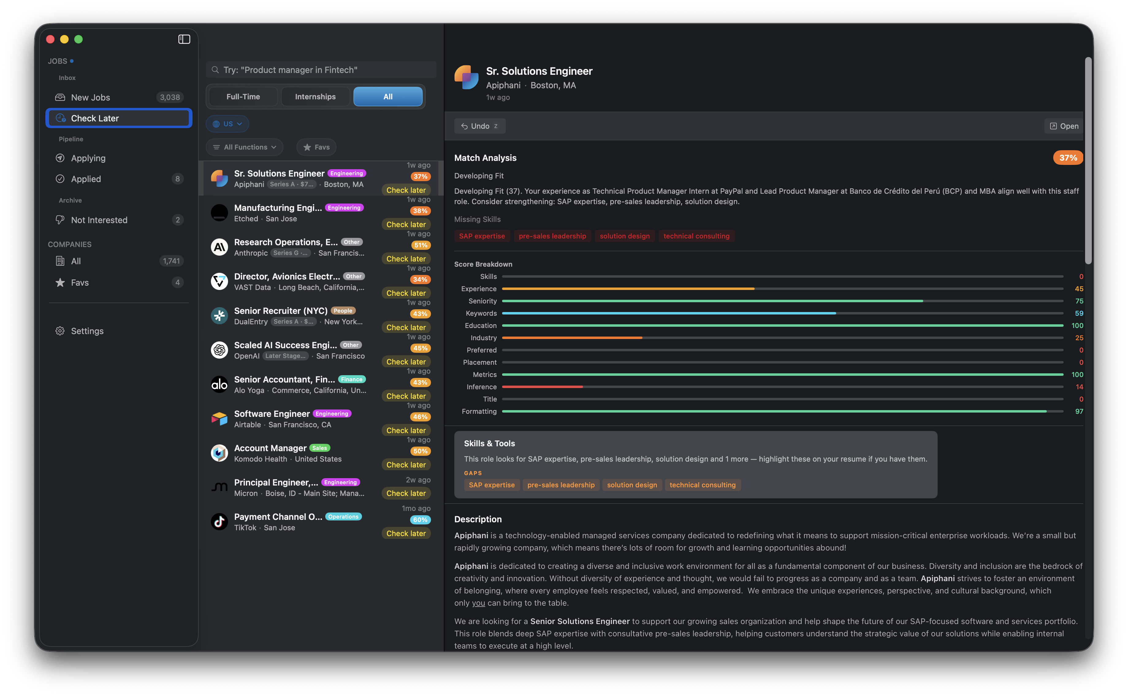Switch to the All job type tab
This screenshot has height=697, width=1128.
pos(388,97)
